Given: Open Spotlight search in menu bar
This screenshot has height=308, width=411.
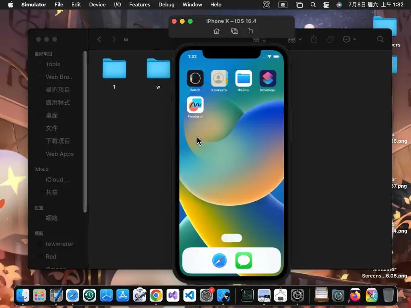Looking at the screenshot, I should [x=313, y=4].
